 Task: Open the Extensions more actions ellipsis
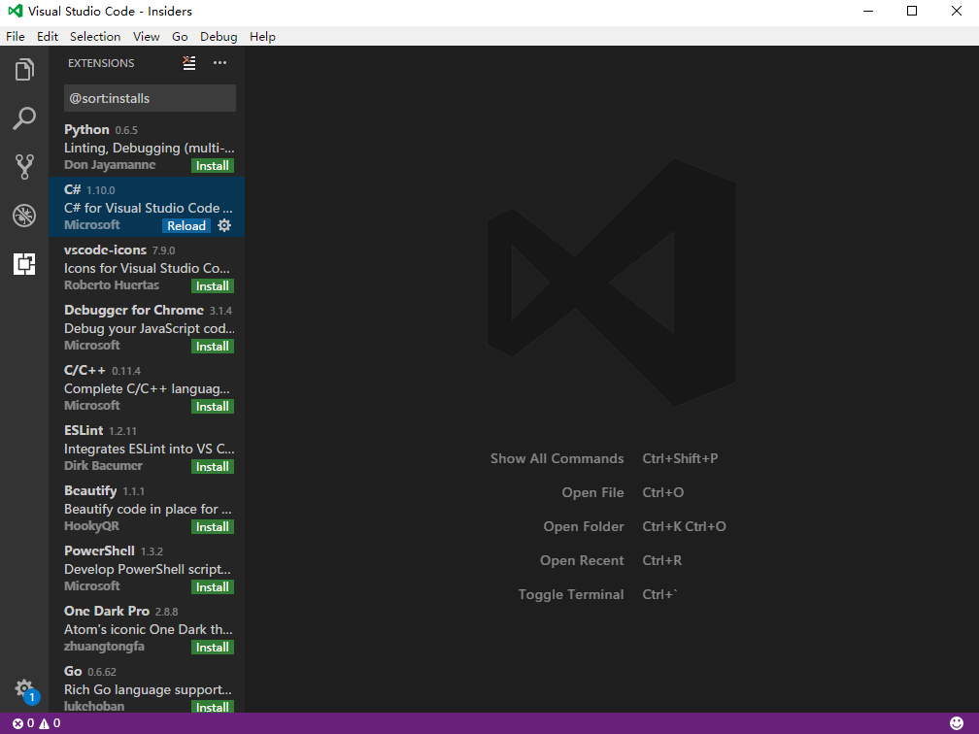219,63
